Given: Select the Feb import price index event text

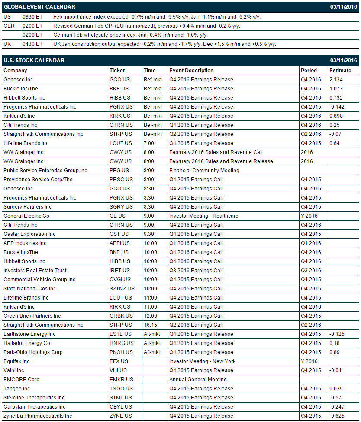Looking at the screenshot, I should tap(157, 17).
